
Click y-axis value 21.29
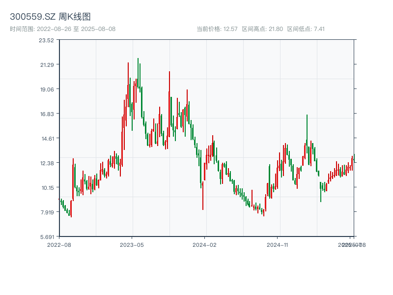47,65
